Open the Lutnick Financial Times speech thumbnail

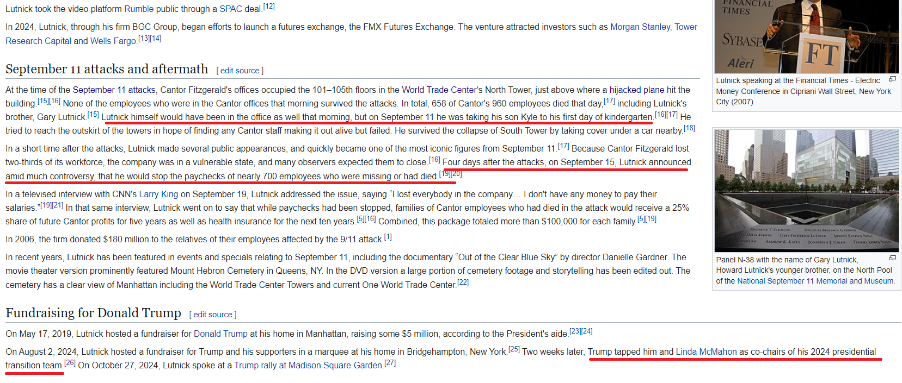point(806,36)
